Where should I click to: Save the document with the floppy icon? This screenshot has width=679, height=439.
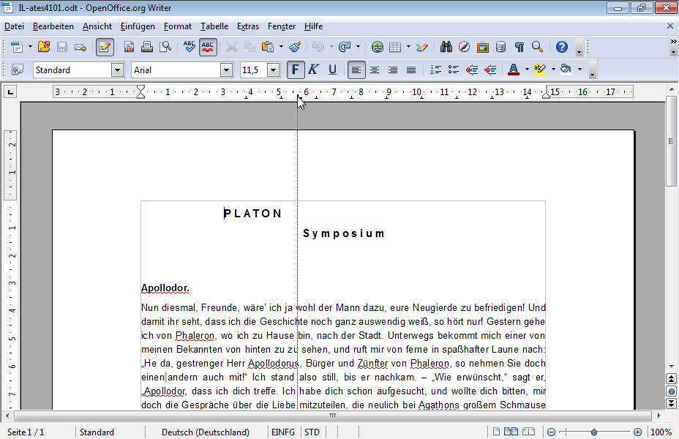pyautogui.click(x=62, y=47)
